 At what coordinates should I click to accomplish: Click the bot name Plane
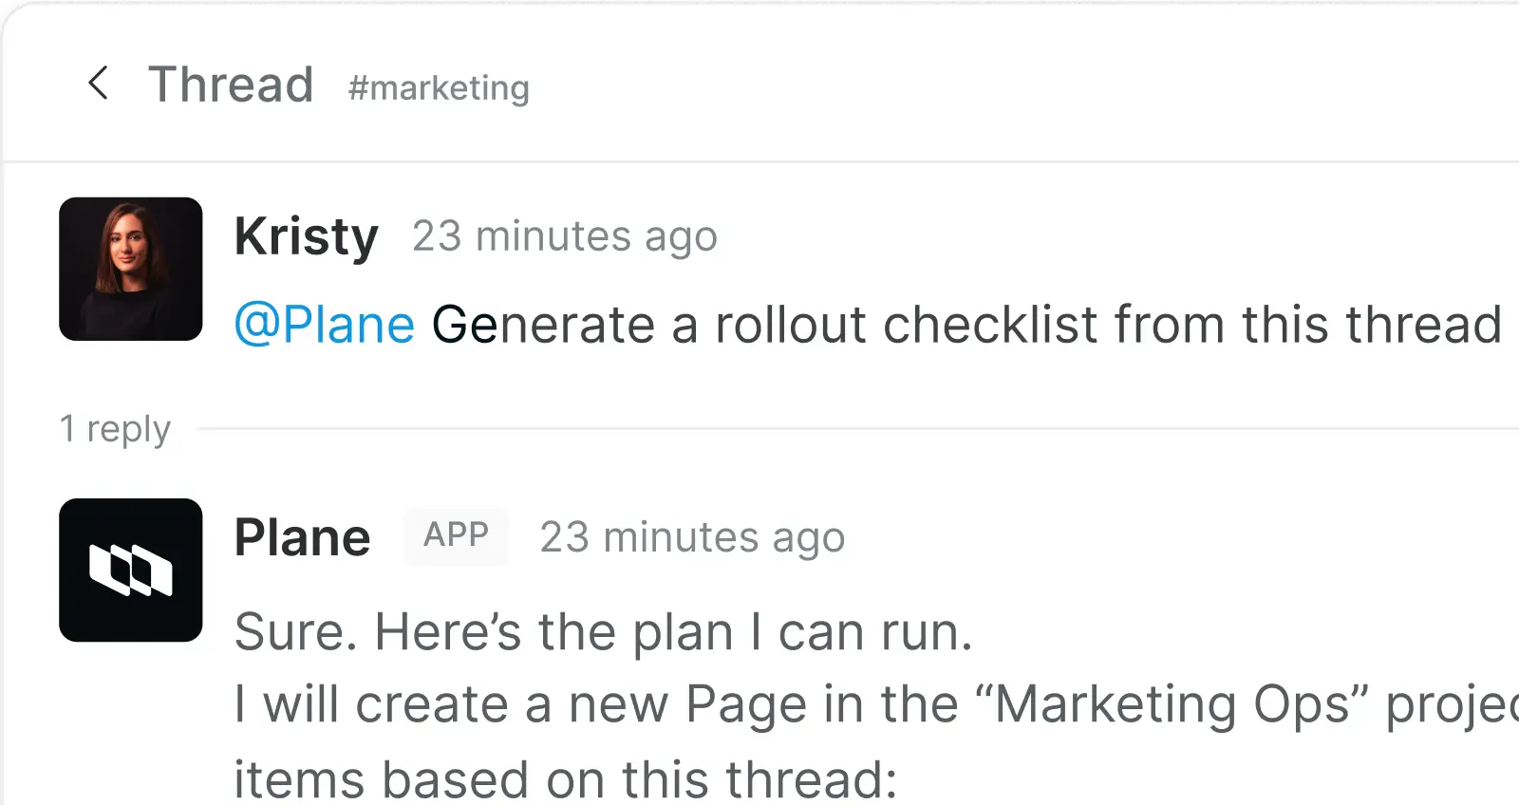[302, 535]
